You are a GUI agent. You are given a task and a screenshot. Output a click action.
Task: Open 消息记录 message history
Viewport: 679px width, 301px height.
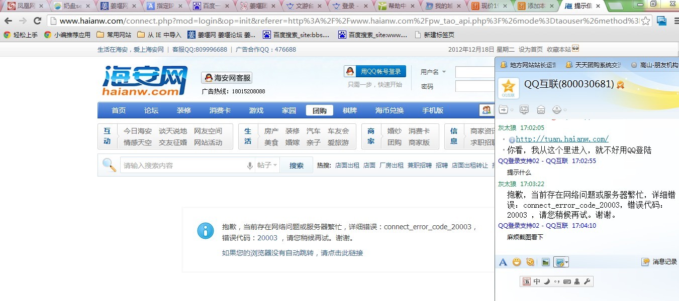pos(659,262)
